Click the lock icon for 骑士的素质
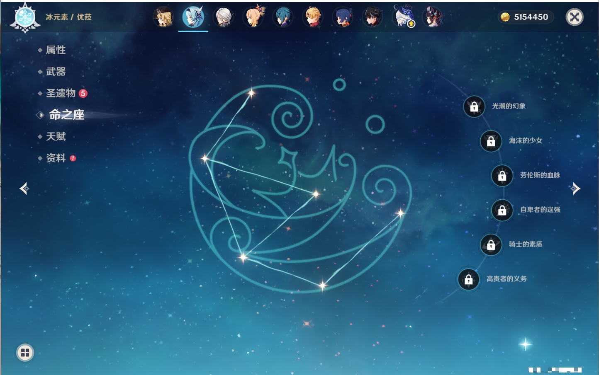599x375 pixels. (491, 244)
